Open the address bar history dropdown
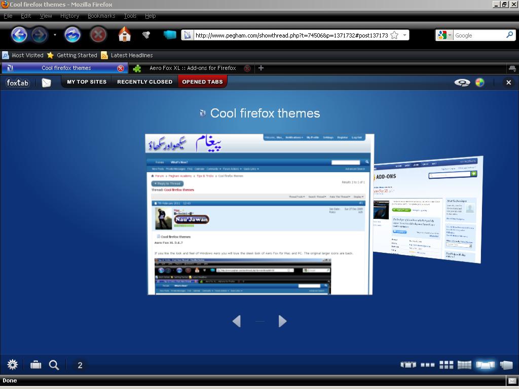This screenshot has height=389, width=519. [x=404, y=35]
